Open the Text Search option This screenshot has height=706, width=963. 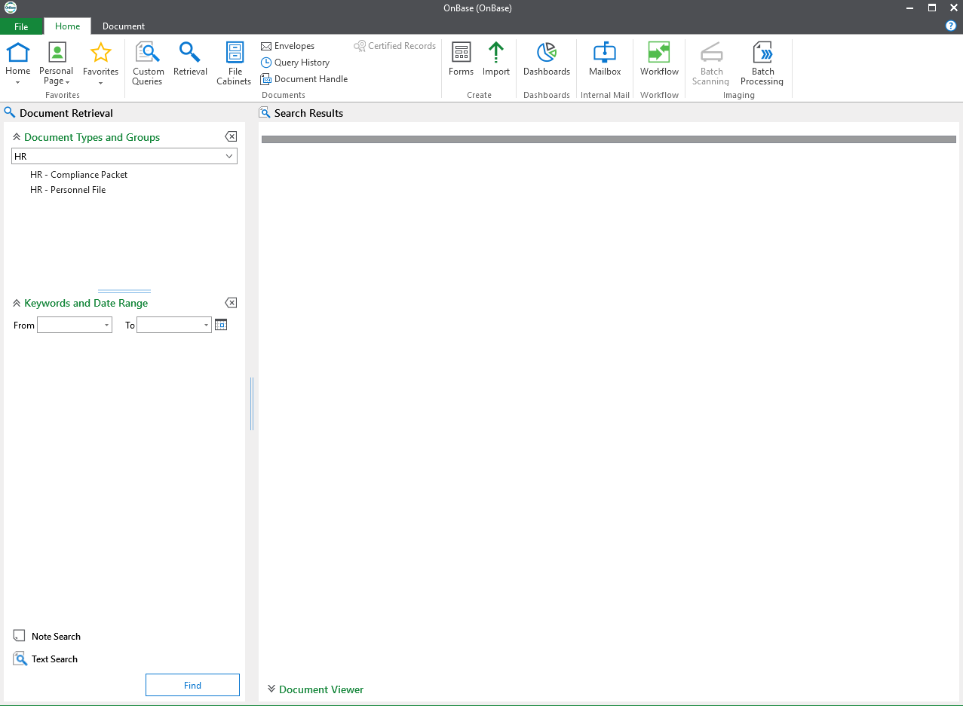[x=45, y=659]
